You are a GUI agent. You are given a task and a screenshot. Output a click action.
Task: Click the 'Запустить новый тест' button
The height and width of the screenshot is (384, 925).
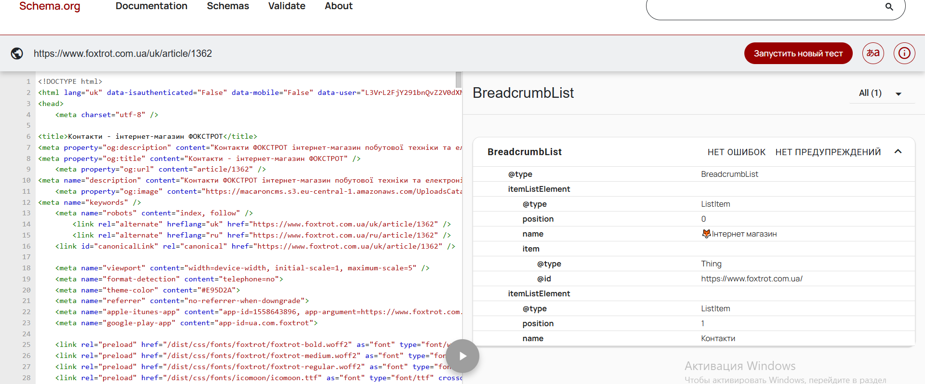click(x=798, y=53)
